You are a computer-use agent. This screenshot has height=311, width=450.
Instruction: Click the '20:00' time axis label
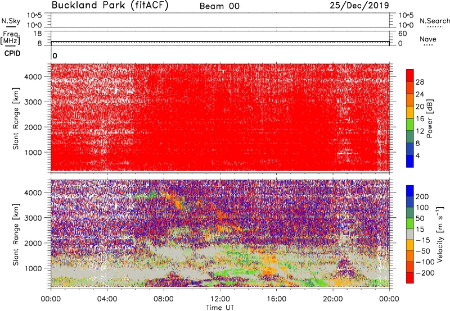tap(332, 299)
